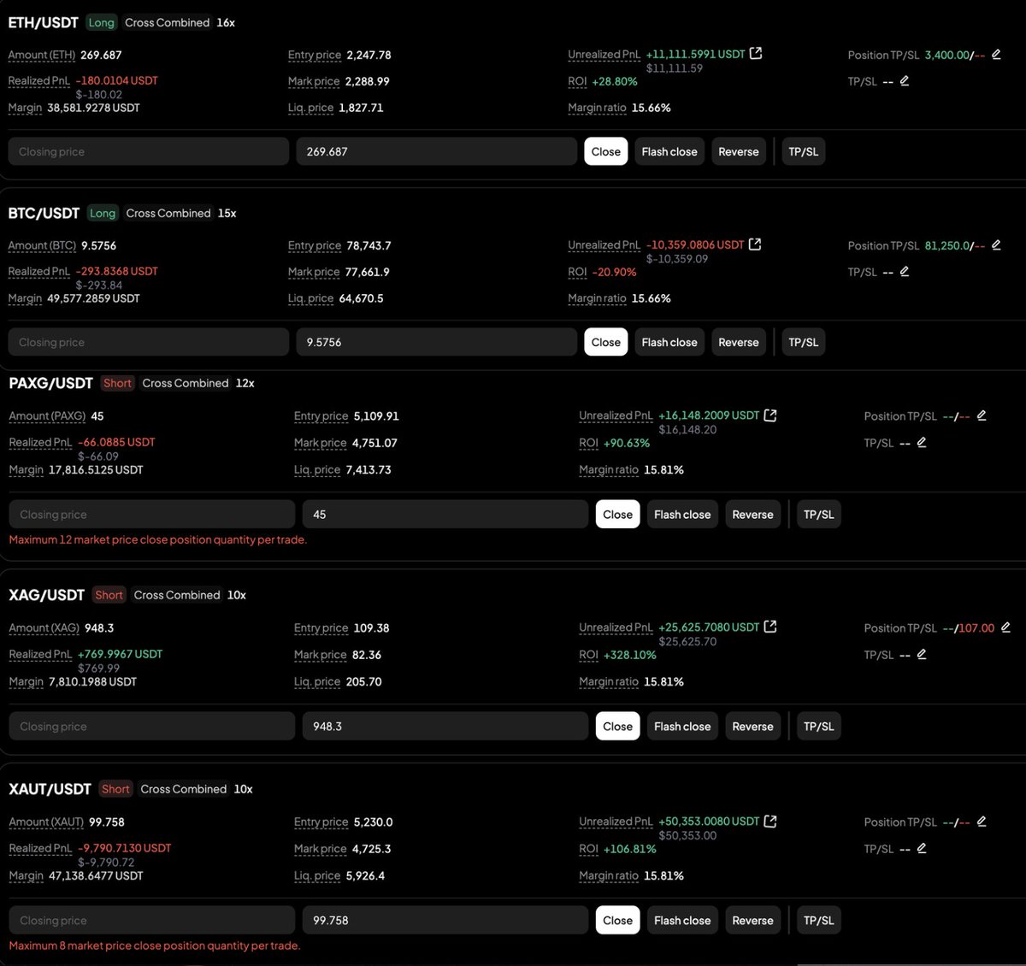Select ETH leverage Cross Combined 16x

coord(180,22)
